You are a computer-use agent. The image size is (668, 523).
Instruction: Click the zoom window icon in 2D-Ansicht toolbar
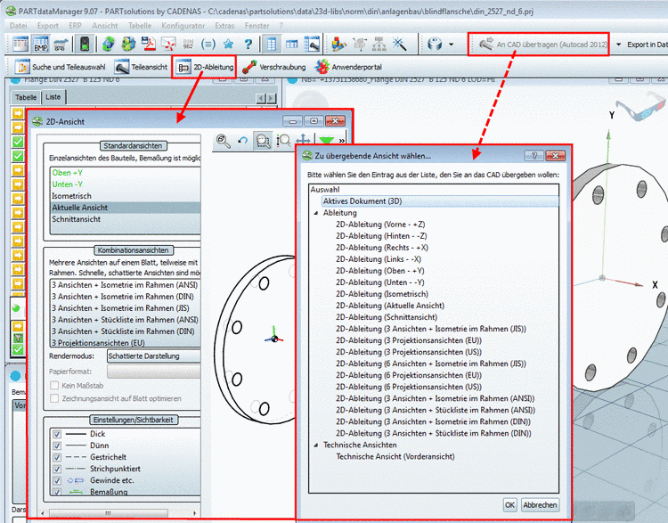pos(263,141)
